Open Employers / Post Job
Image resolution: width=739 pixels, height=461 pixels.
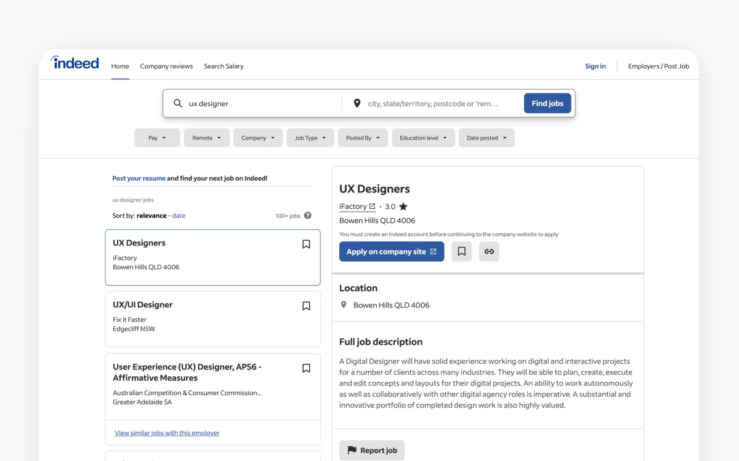(658, 66)
